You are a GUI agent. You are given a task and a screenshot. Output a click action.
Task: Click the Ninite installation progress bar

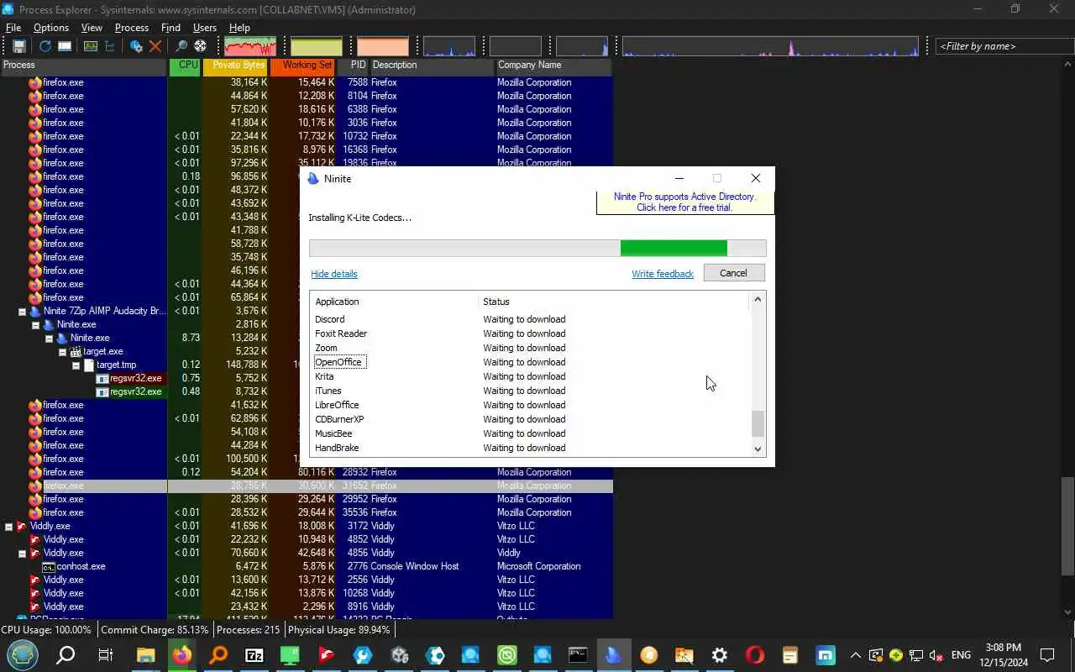537,248
